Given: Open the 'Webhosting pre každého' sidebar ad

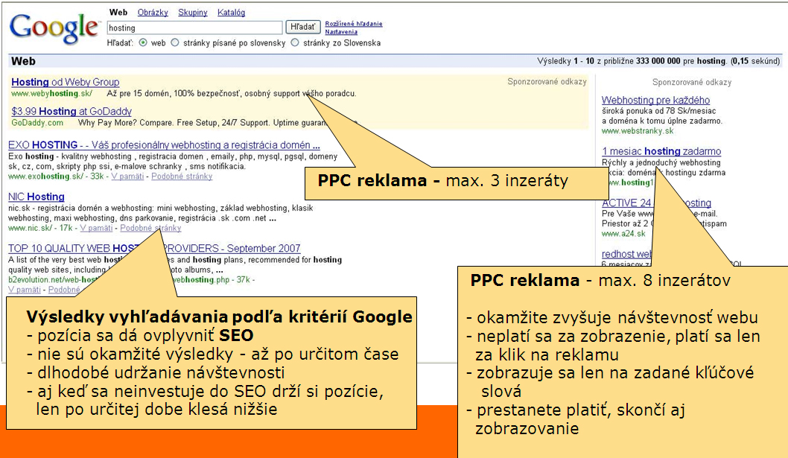Looking at the screenshot, I should click(655, 100).
